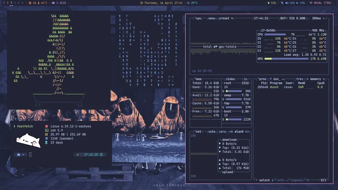Toggle the btop cpu box label

click(198, 18)
